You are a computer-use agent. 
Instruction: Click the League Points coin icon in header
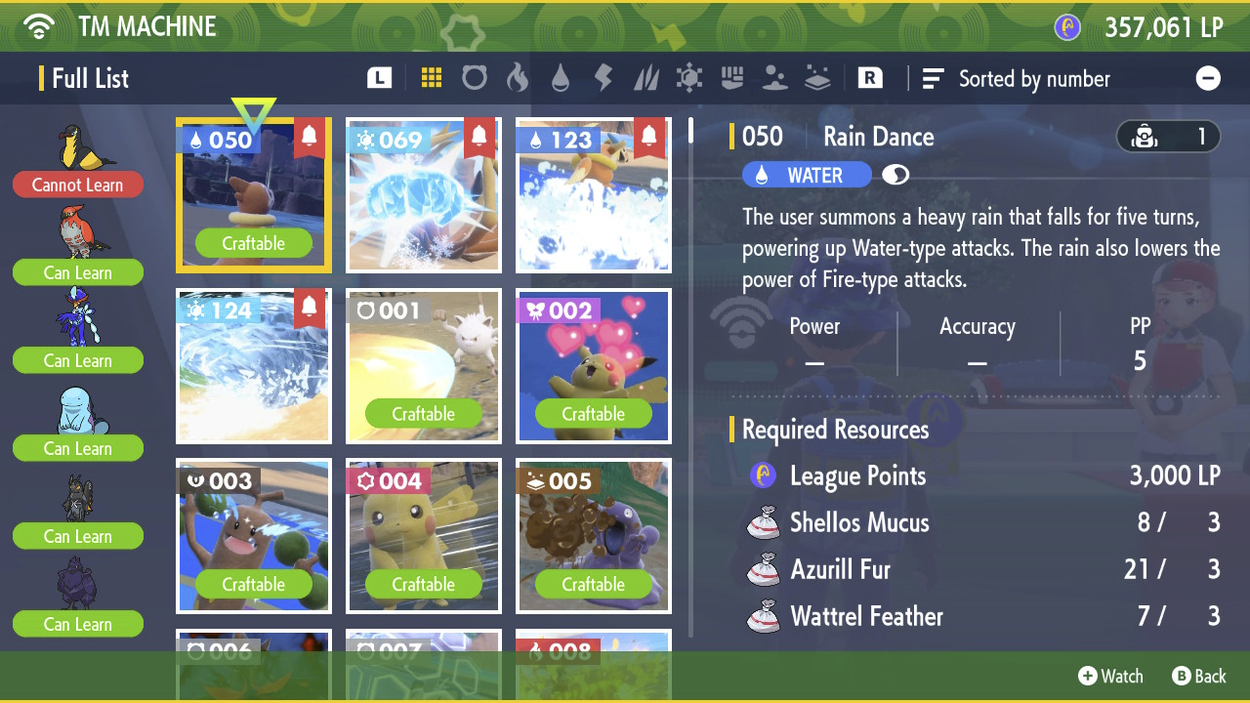coord(1067,27)
